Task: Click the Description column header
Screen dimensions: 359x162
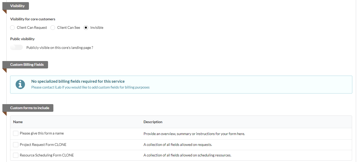Action: tap(153, 122)
